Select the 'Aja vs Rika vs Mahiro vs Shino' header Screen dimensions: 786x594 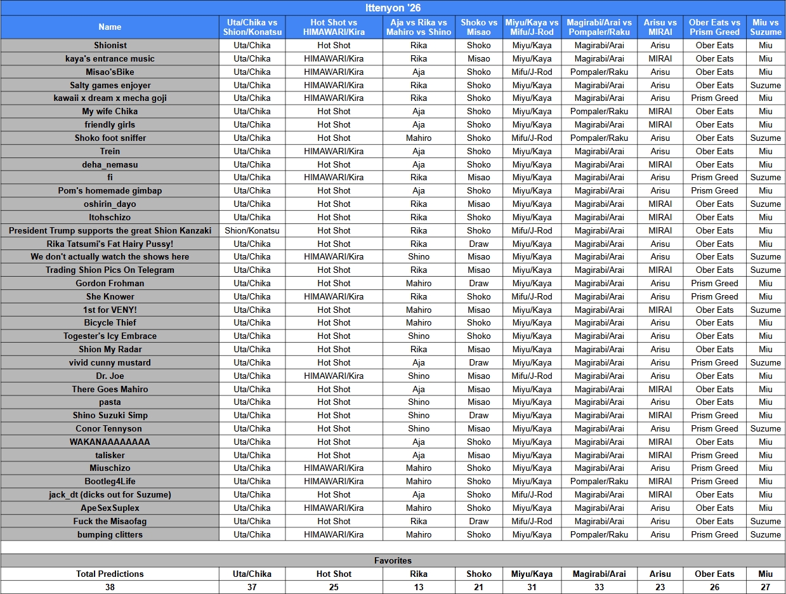click(419, 27)
